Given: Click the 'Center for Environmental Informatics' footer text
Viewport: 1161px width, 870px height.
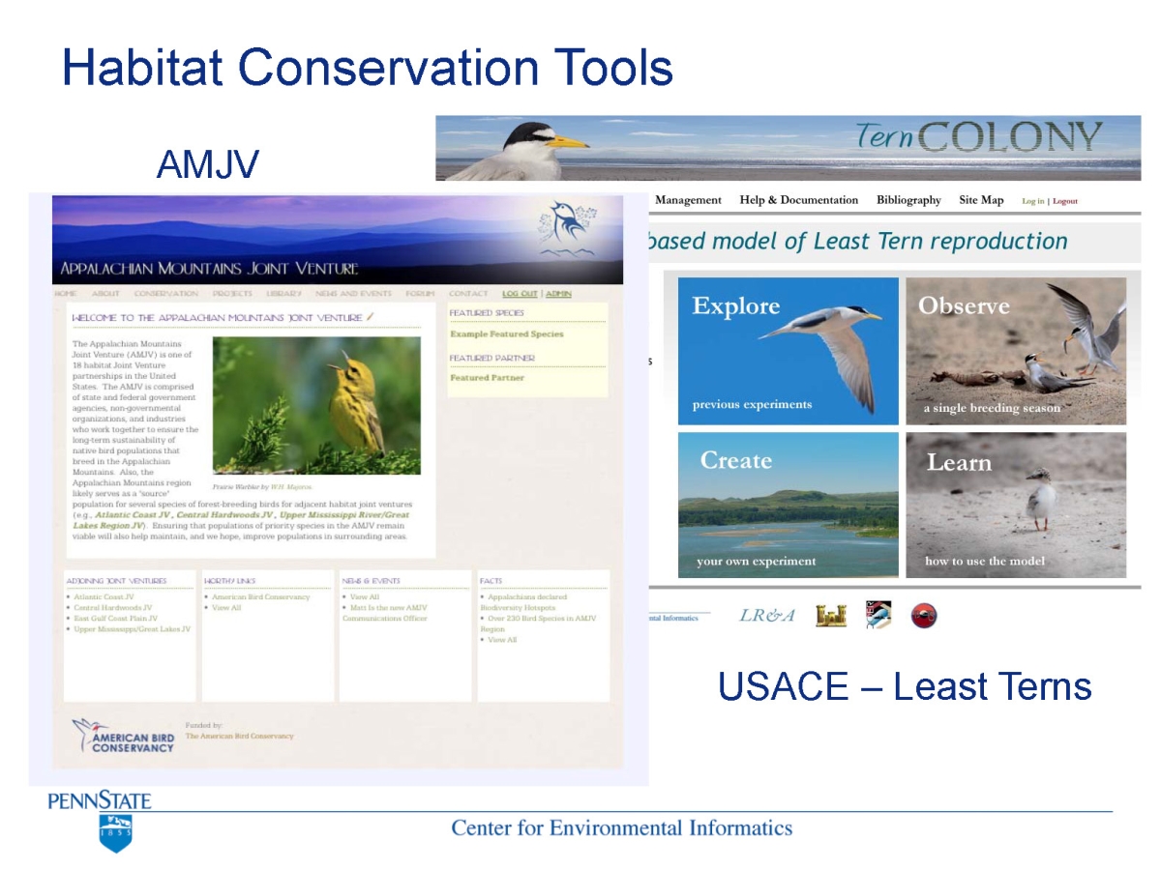Looking at the screenshot, I should 622,827.
